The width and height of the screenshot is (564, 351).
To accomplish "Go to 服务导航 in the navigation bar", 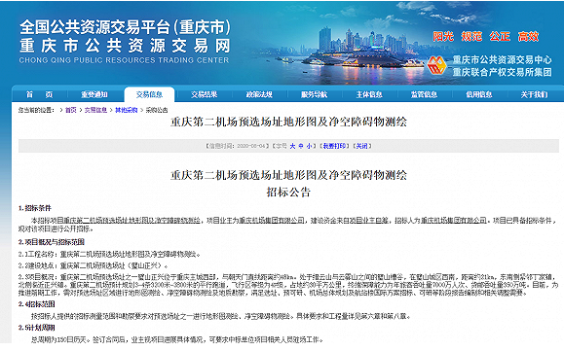I will [x=314, y=94].
